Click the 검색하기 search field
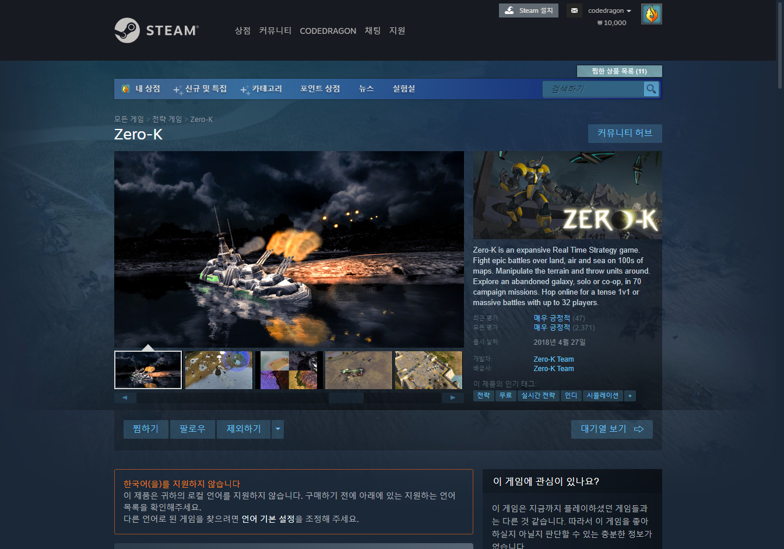The image size is (784, 549). (x=593, y=89)
